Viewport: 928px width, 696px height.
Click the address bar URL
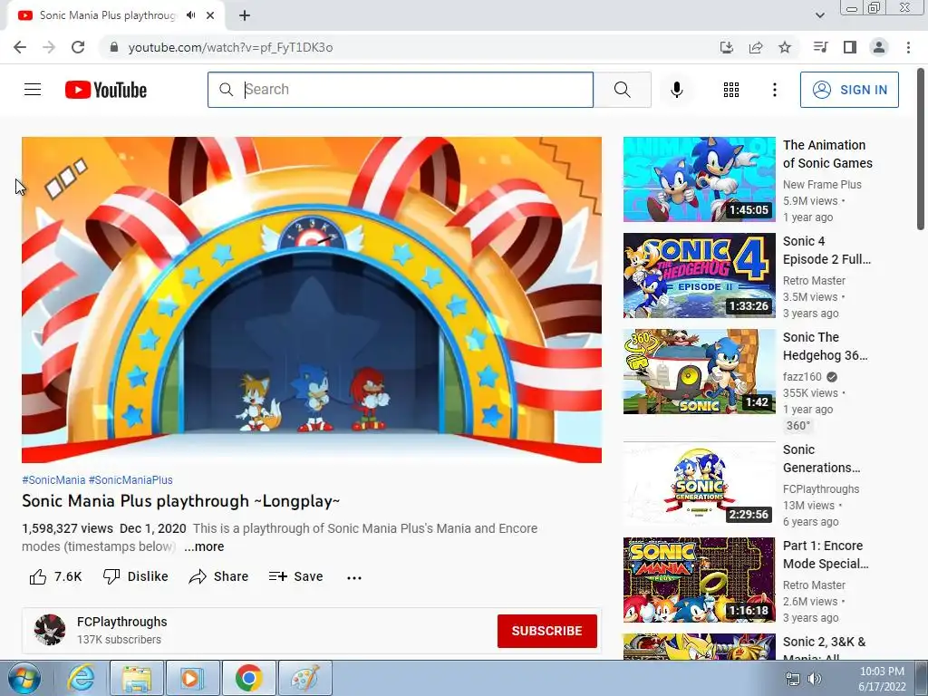point(230,47)
